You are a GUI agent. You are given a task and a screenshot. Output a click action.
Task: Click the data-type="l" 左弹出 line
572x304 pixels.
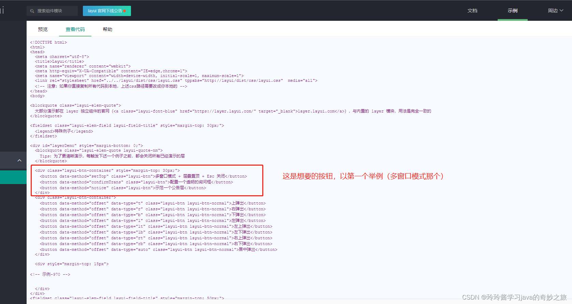pos(153,221)
